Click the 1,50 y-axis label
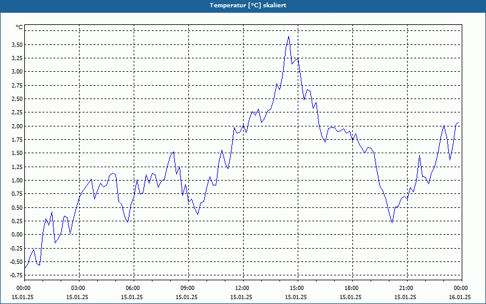 point(17,153)
